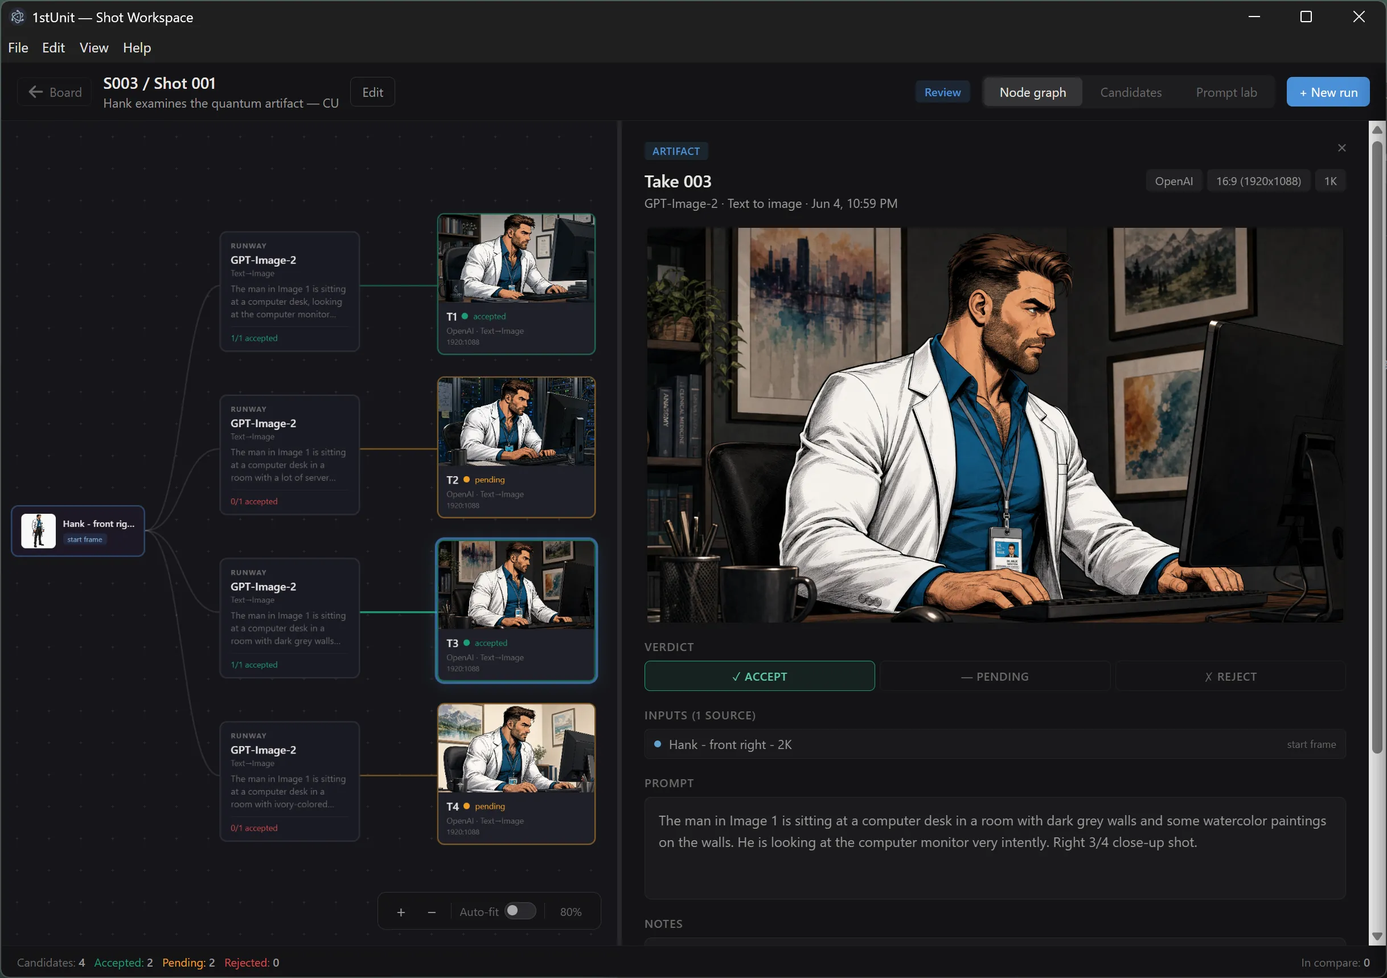Select the GPT-Image-2 run node with server room prompt
Viewport: 1387px width, 978px height.
coord(289,455)
